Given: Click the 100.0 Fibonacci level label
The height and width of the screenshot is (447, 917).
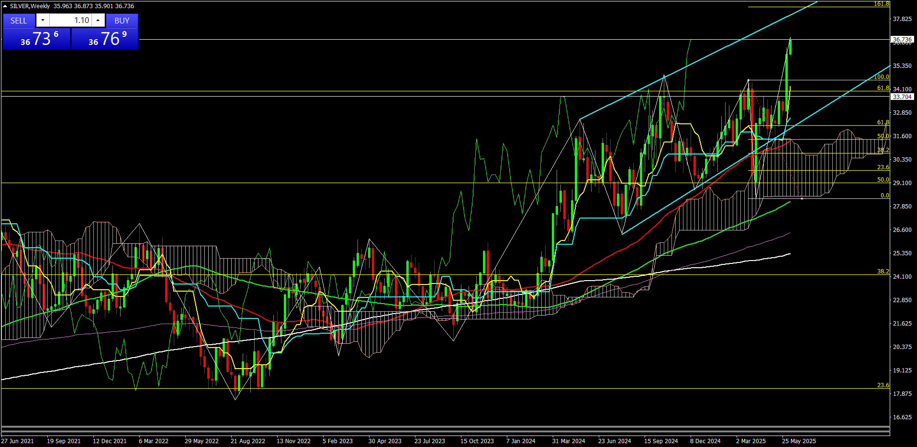Looking at the screenshot, I should [x=881, y=77].
